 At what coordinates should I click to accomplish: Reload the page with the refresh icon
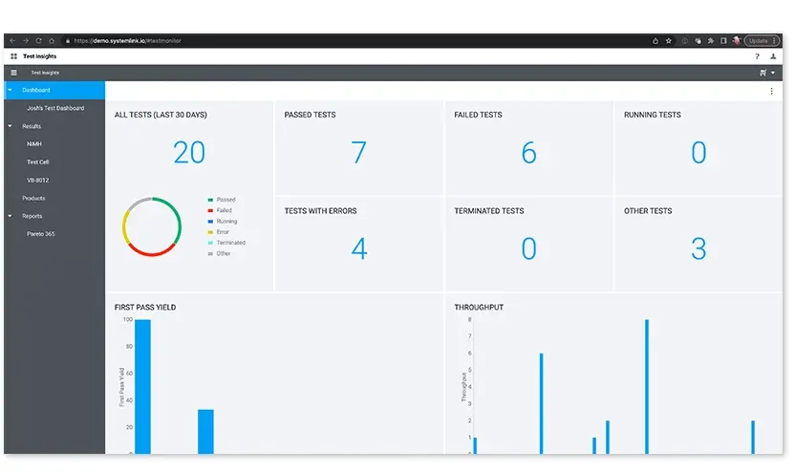(x=38, y=40)
